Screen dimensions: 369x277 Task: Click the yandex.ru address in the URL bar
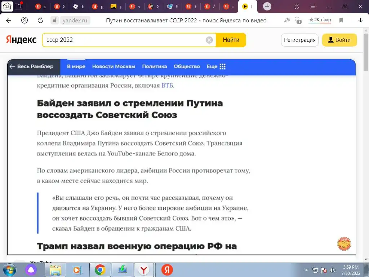coord(75,21)
